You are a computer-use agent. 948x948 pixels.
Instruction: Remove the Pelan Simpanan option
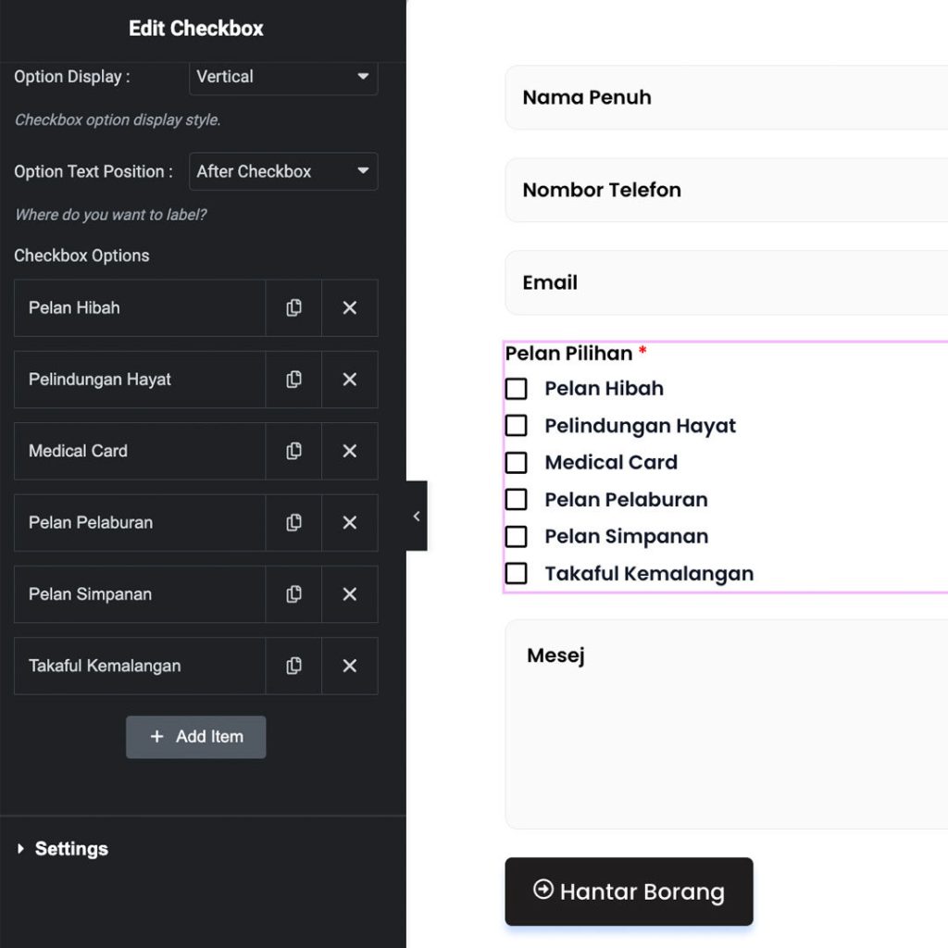coord(349,594)
